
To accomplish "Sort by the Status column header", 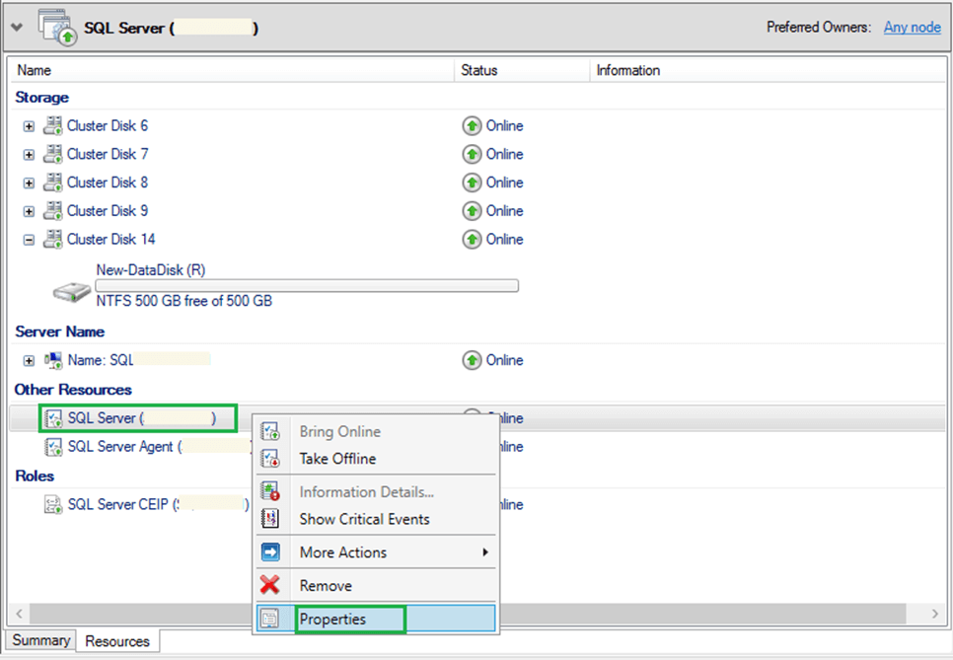I will point(479,71).
